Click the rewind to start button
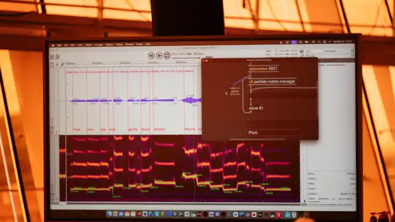Screen dimensions: 395x222 (x=151, y=56)
